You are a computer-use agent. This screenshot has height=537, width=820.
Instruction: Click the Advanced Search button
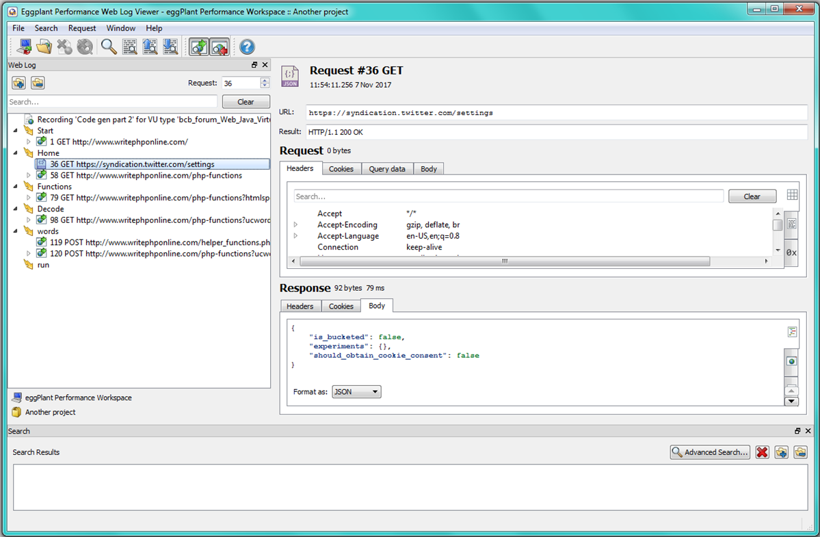click(710, 452)
